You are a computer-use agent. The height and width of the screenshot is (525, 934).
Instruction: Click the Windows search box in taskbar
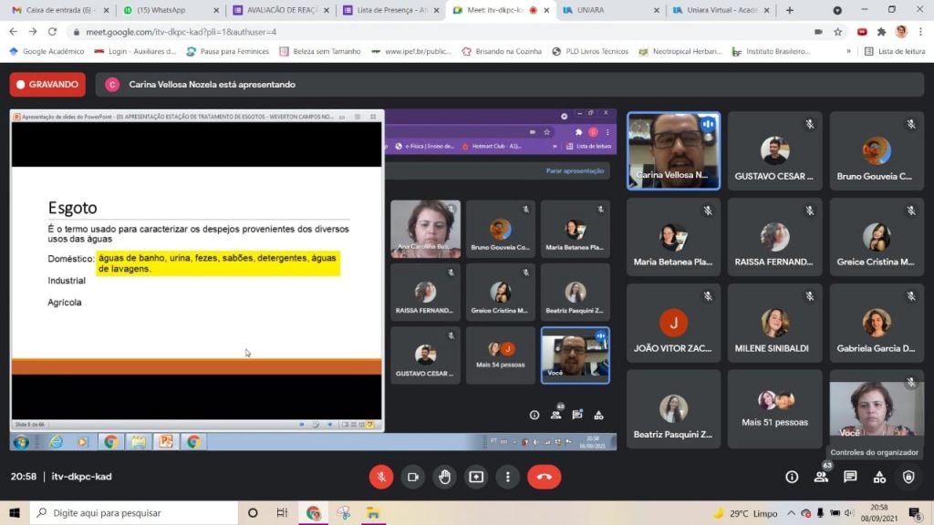click(137, 513)
